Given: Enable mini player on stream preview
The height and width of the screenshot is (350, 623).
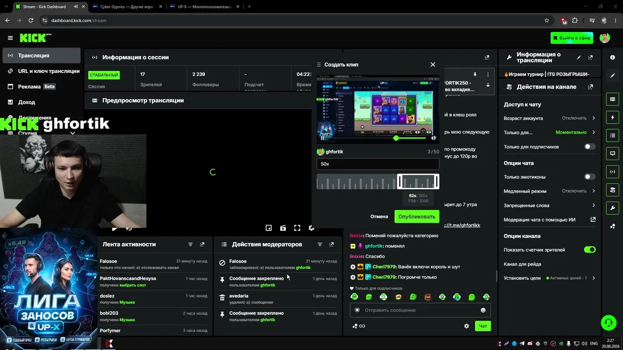Looking at the screenshot, I should click(269, 228).
